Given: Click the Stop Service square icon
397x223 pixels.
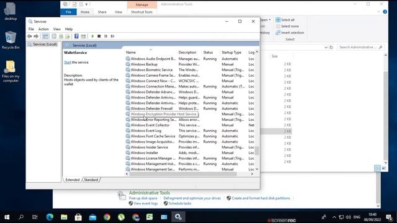Looking at the screenshot, I should coord(99,36).
